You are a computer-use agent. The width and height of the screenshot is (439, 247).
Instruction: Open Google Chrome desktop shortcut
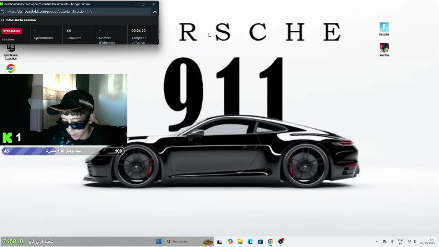pyautogui.click(x=11, y=69)
